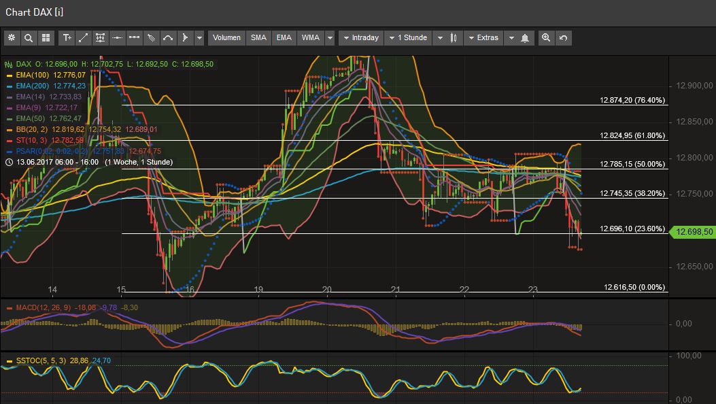716x404 pixels.
Task: Select the green 12.698,50 price tag
Action: tap(692, 232)
